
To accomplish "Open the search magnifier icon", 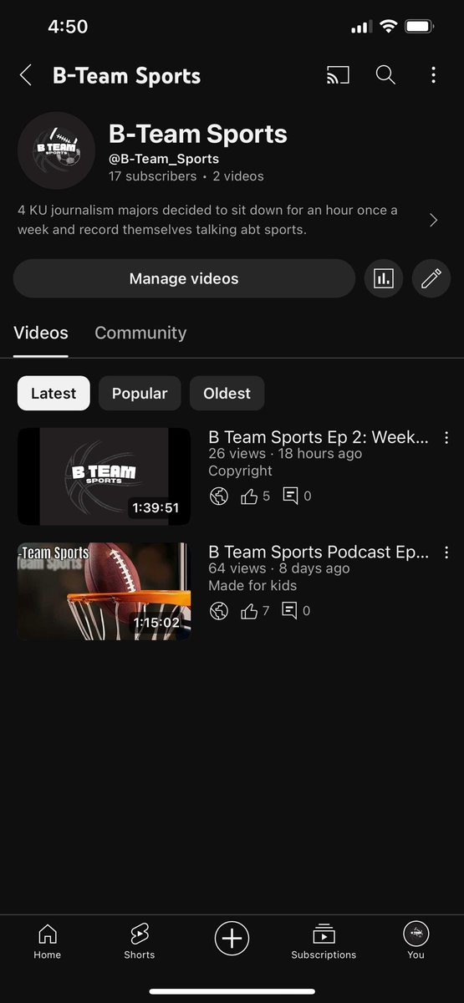I will pyautogui.click(x=385, y=75).
